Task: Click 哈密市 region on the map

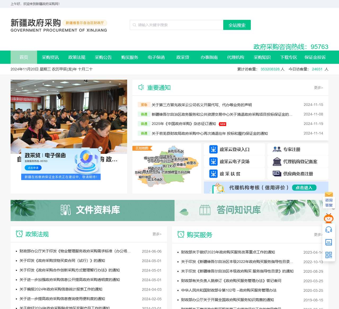Action: tap(191, 163)
